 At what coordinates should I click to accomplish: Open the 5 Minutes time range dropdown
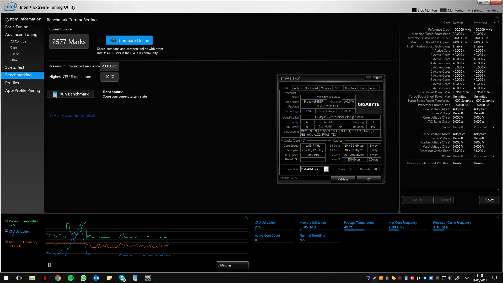coord(232,265)
